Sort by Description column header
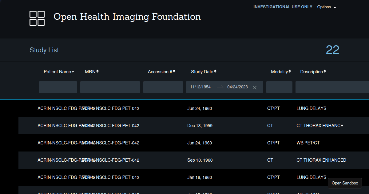 [312, 72]
